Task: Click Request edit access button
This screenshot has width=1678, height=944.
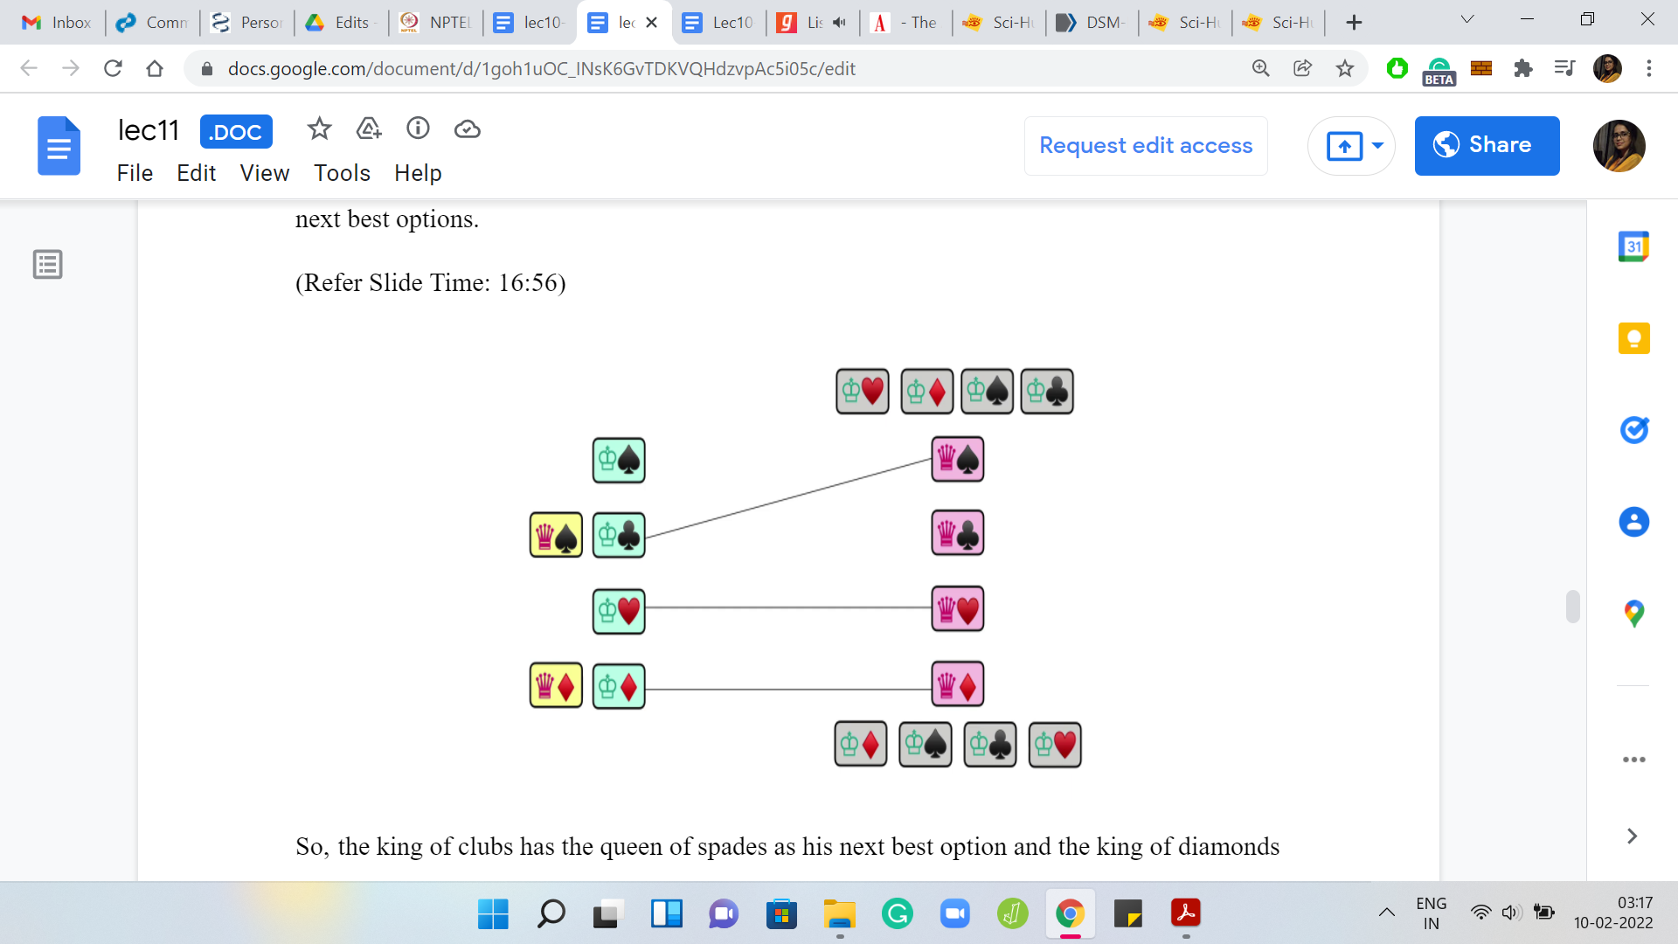Action: (1146, 145)
